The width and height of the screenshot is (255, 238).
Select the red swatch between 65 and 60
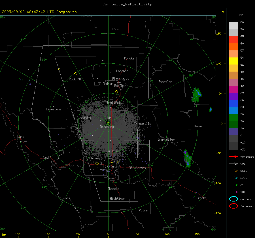tap(233, 40)
